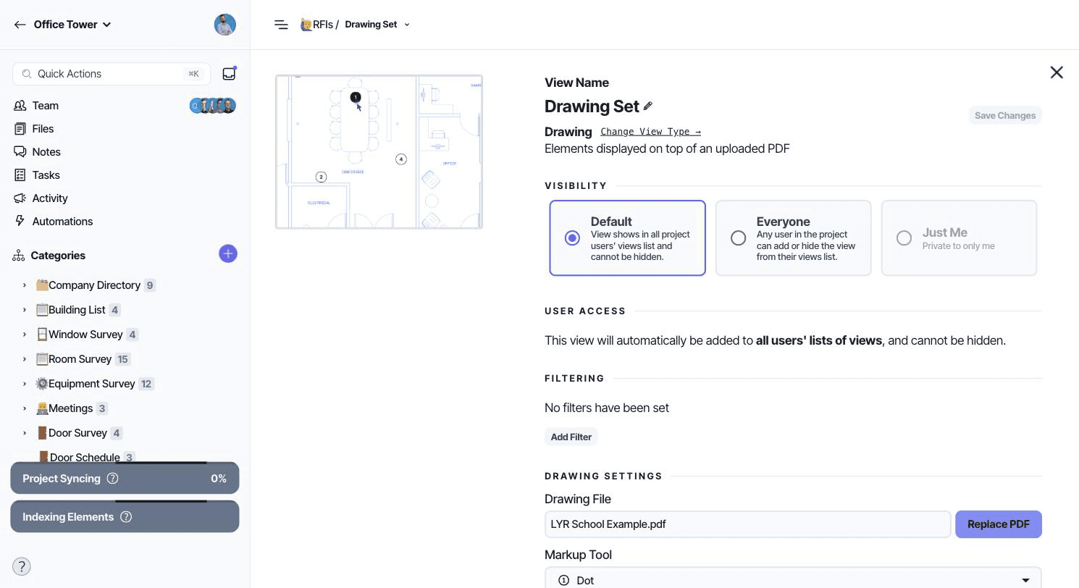Expand the Building List category

pyautogui.click(x=25, y=310)
